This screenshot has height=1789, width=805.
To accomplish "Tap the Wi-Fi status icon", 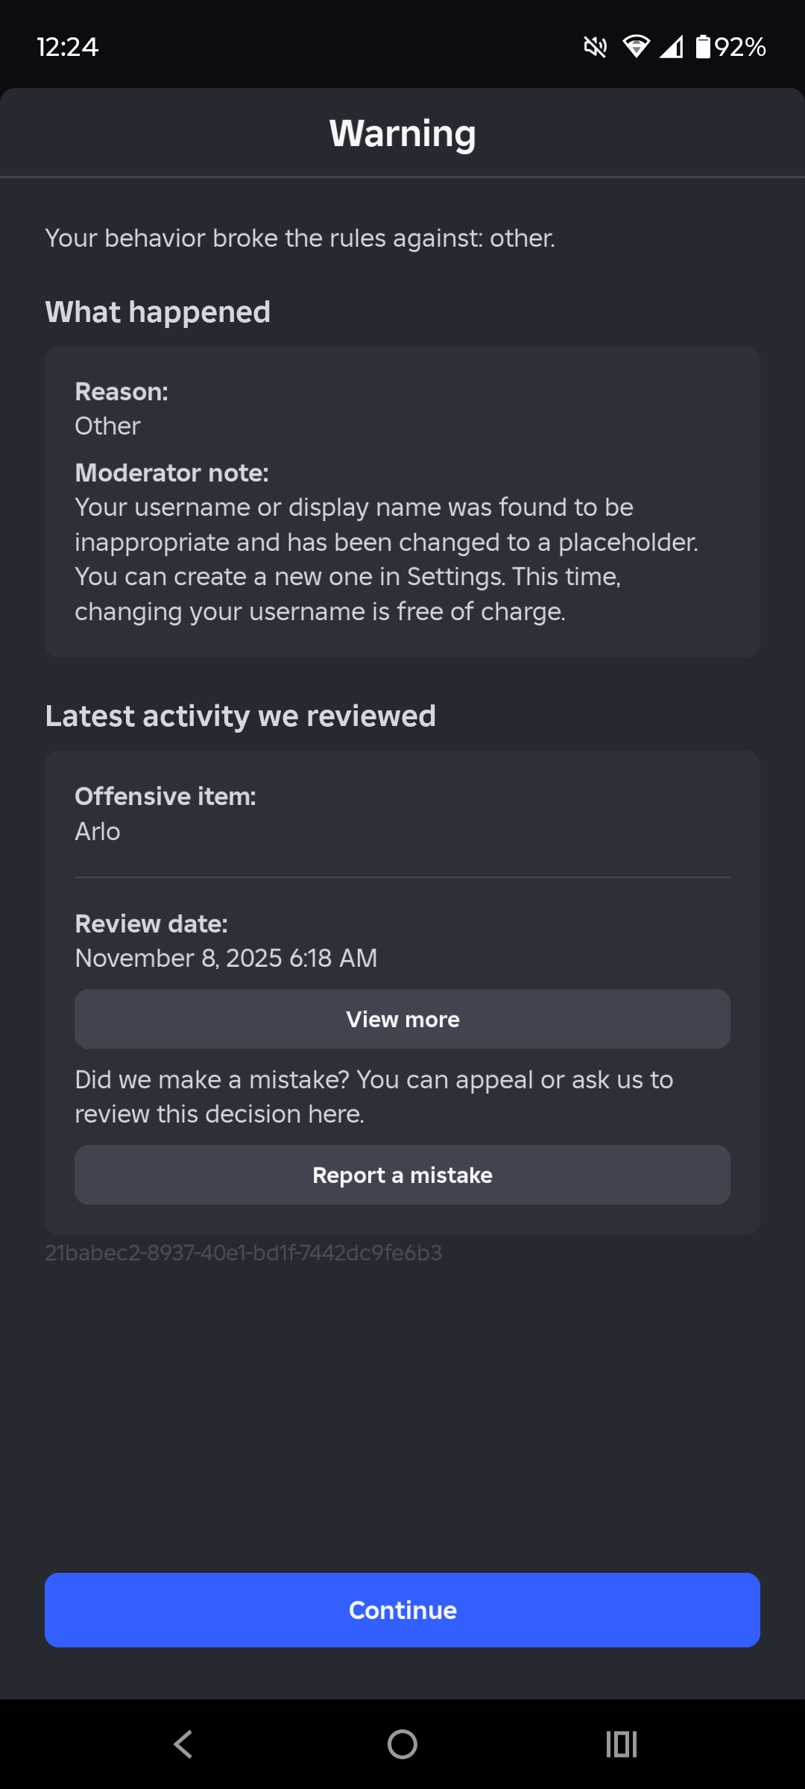I will point(635,48).
